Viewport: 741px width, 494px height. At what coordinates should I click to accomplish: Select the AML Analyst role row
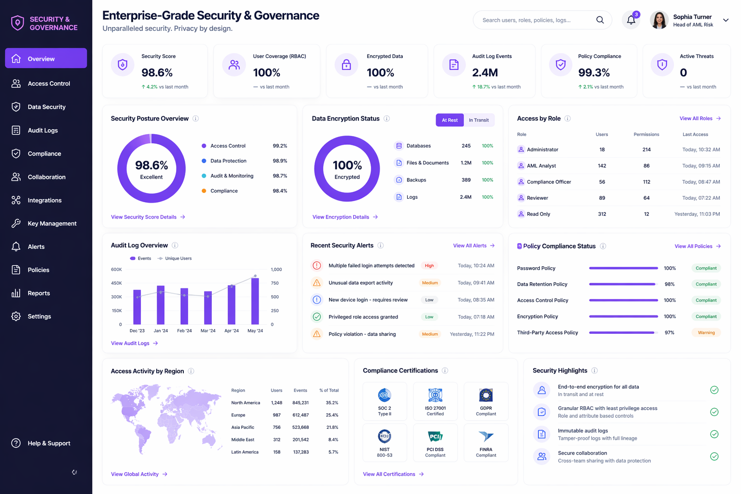tap(619, 165)
